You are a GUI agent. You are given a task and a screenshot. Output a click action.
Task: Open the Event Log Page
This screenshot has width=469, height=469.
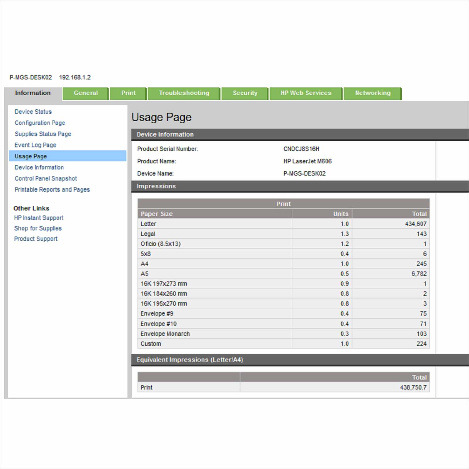(35, 145)
